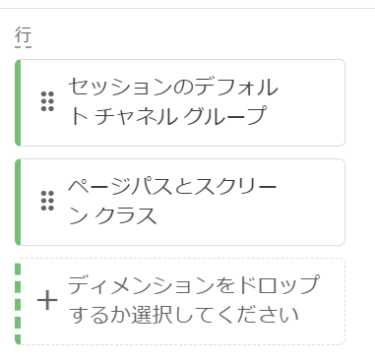Select the セッションのデフォルト チャネル グループ dimension chip
Viewport: 375px width, 361px height.
(180, 102)
